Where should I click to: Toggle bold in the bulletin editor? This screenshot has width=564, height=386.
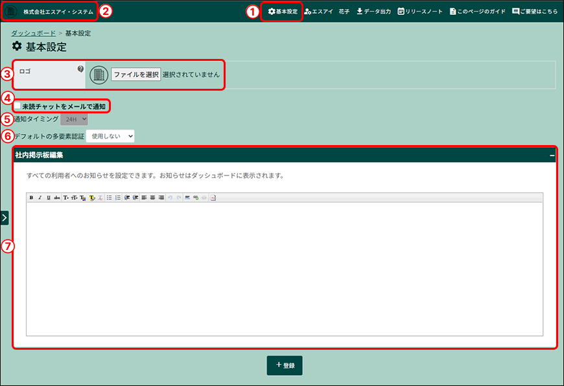31,198
